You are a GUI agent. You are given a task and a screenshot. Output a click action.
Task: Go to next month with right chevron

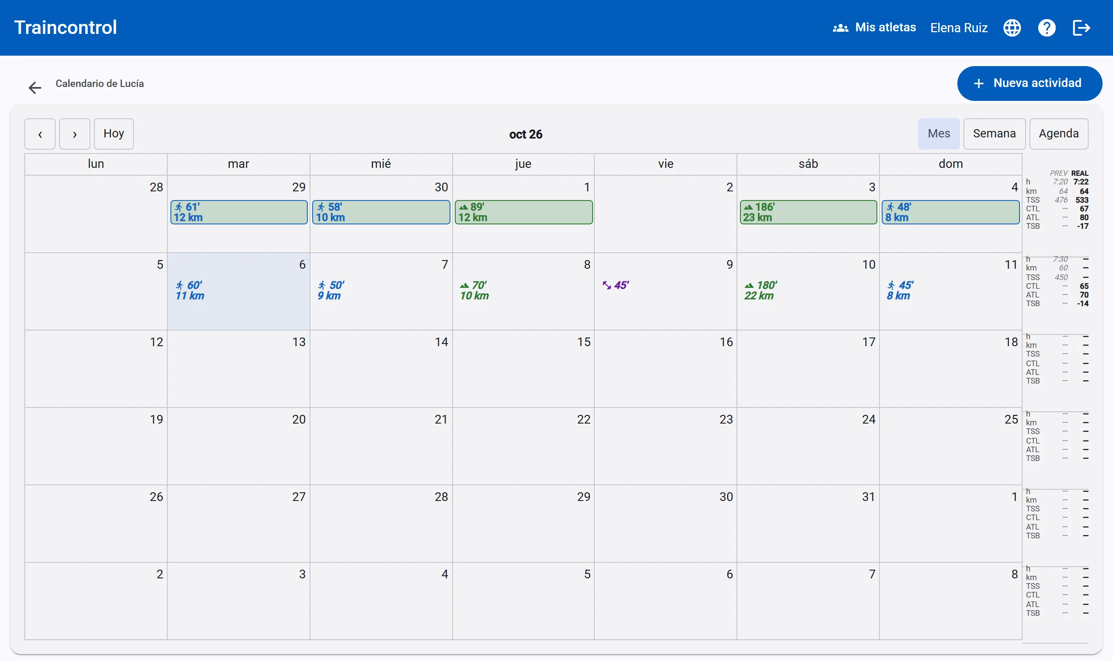75,134
